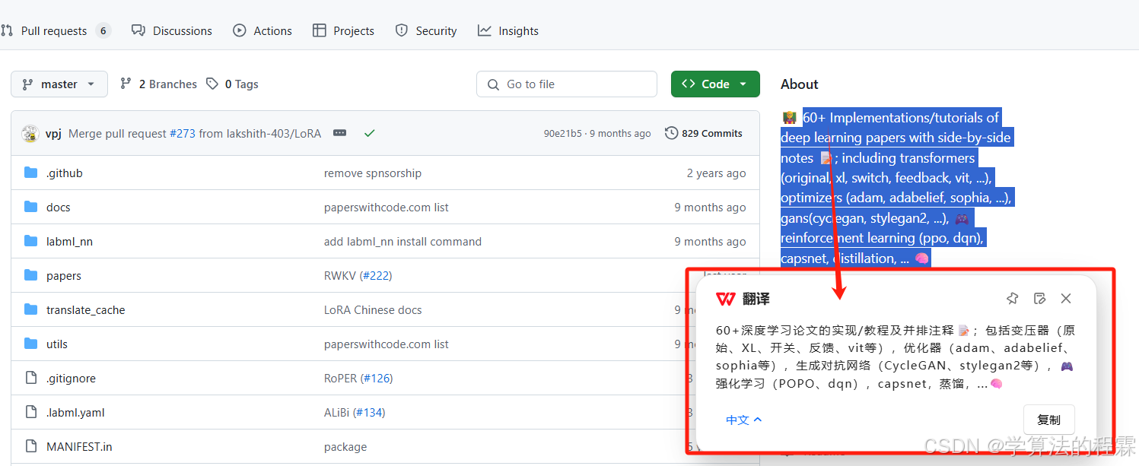Open the Security tab
Screen dimensions: 1139x466
[x=426, y=31]
